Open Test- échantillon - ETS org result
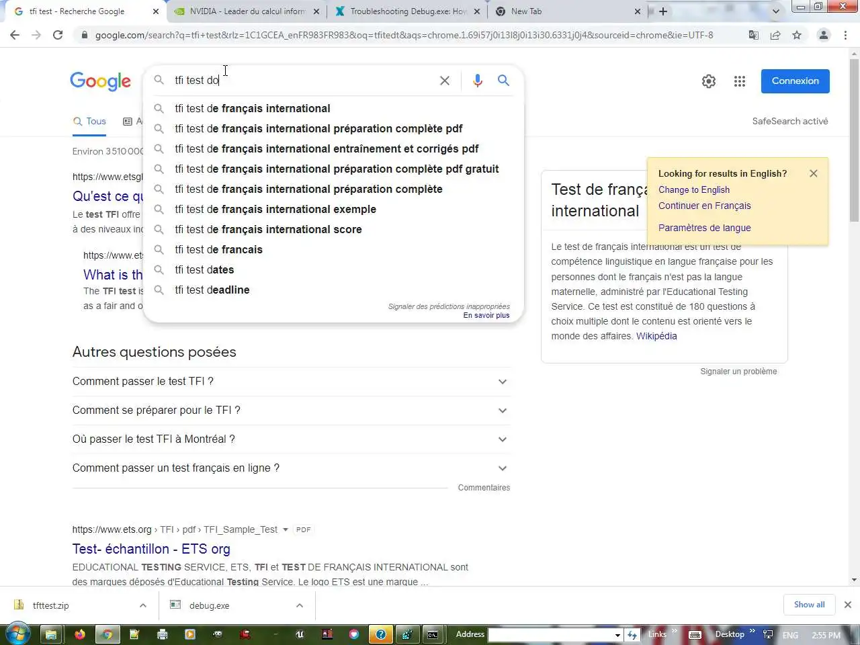Image resolution: width=860 pixels, height=645 pixels. pos(151,549)
